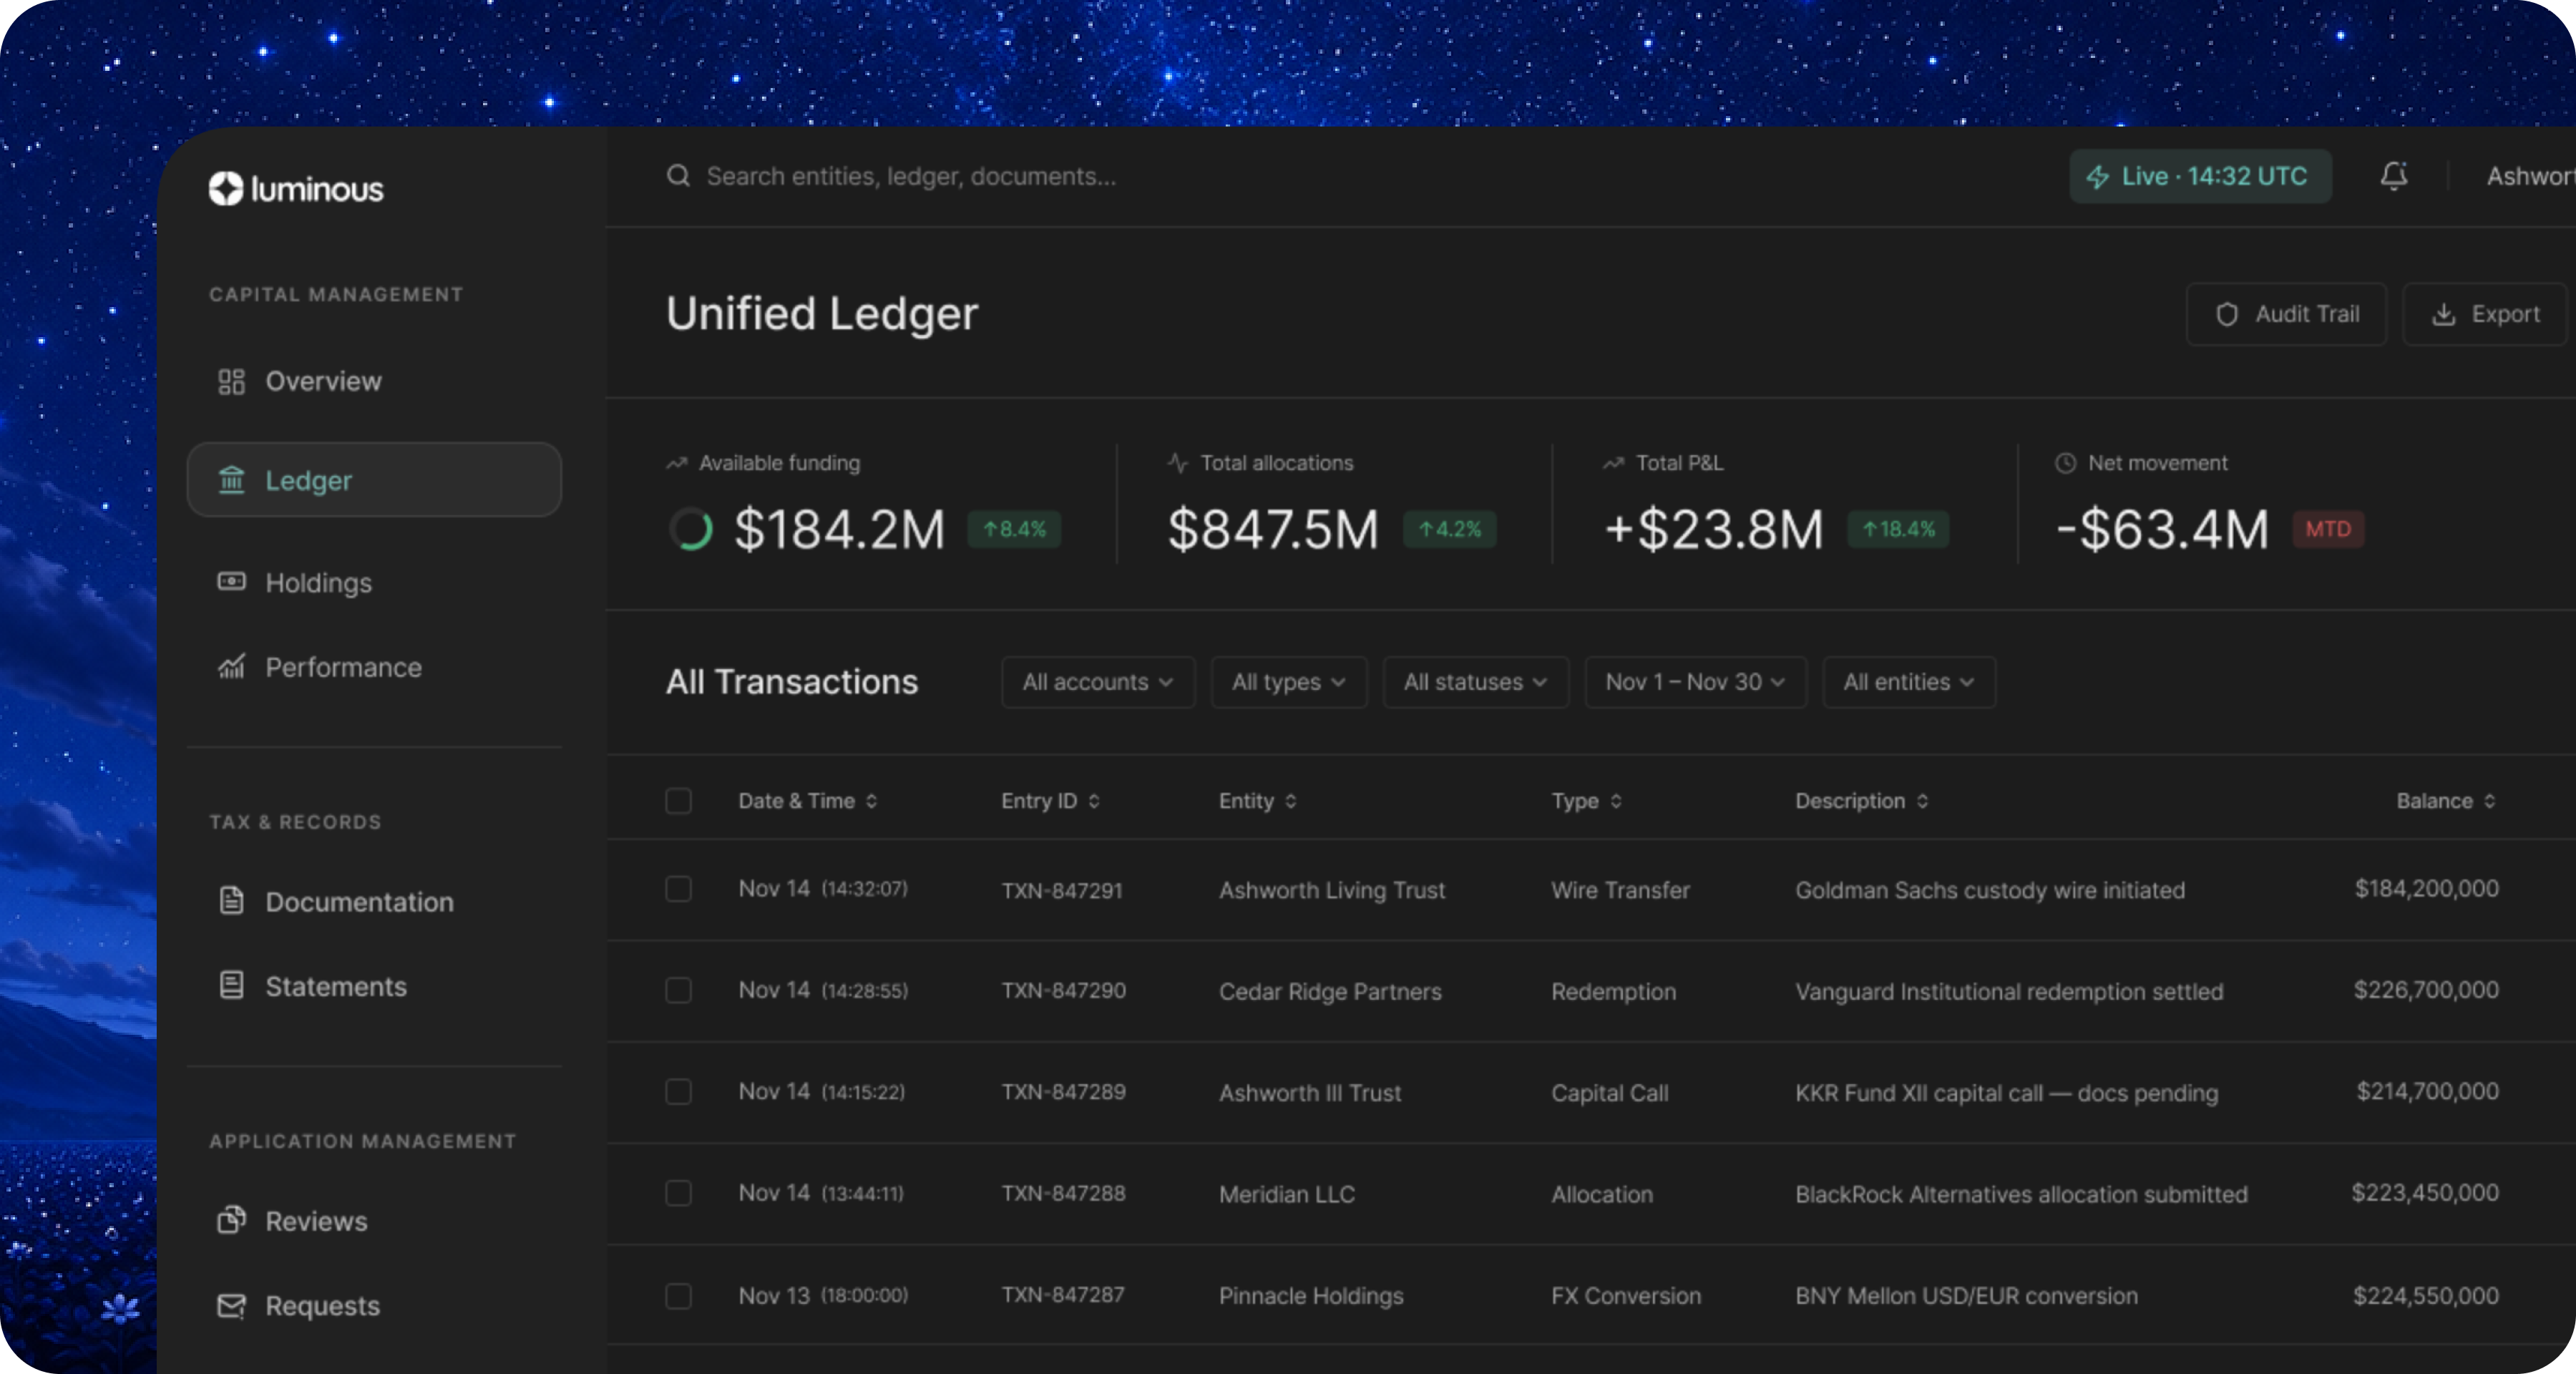Click the Live 14:32 UTC status badge
The width and height of the screenshot is (2576, 1374).
pos(2200,177)
